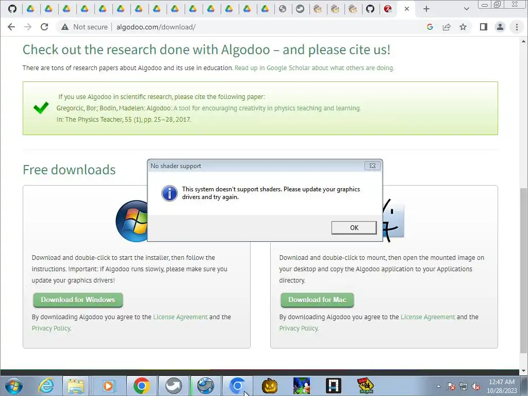Click OK in the No shader support dialog
528x396 pixels.
coord(354,227)
